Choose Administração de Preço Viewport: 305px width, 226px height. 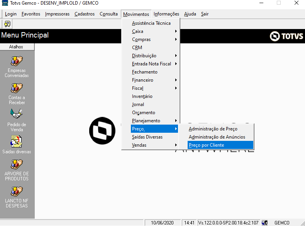220,129
